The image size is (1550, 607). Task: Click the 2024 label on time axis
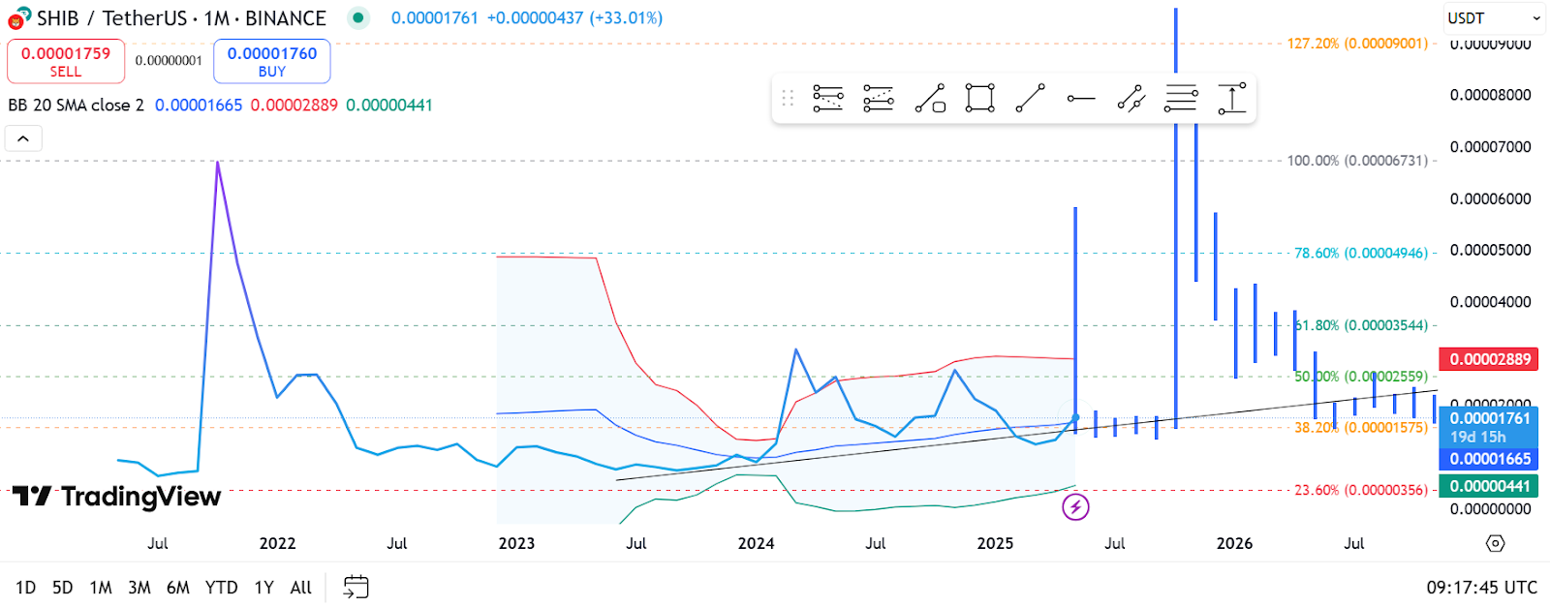tap(756, 543)
